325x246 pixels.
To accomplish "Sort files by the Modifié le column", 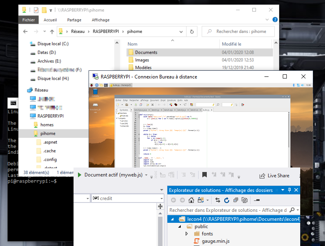I will click(232, 44).
